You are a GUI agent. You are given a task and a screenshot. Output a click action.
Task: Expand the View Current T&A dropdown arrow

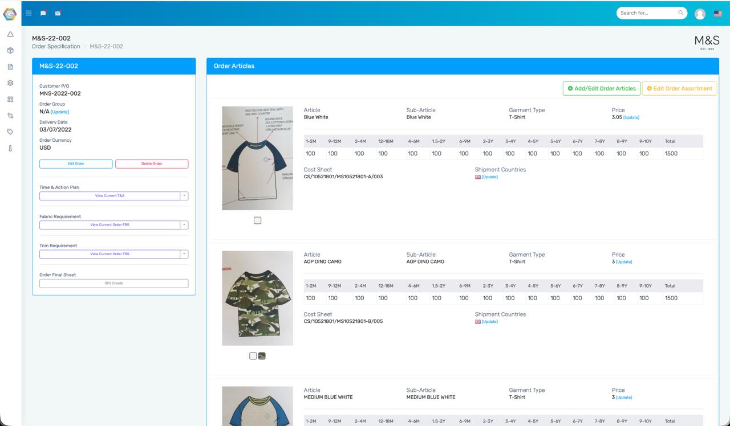pos(184,196)
